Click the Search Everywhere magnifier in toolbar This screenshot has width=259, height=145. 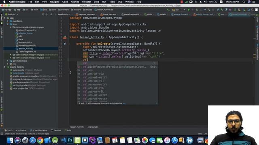[x=253, y=10]
